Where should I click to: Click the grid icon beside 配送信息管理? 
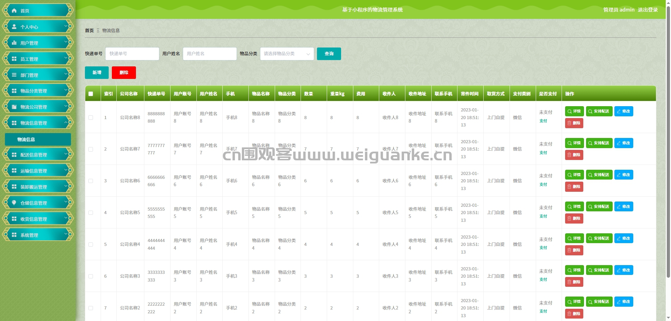[x=14, y=154]
